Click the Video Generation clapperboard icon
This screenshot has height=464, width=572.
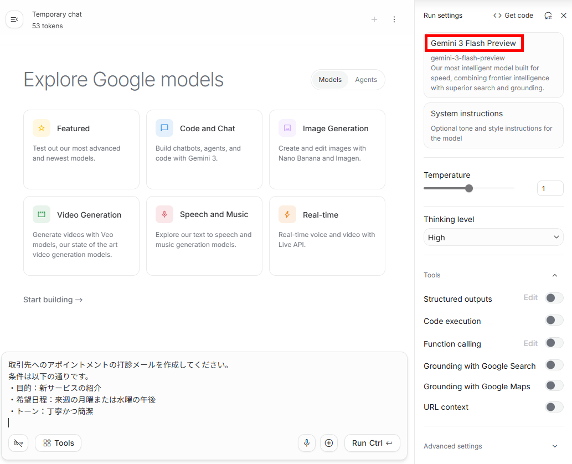pos(42,214)
